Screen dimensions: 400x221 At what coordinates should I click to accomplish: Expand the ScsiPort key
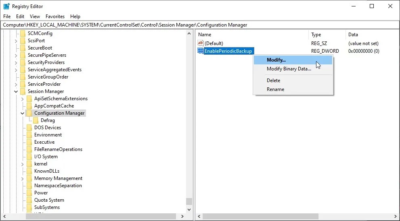[16, 41]
